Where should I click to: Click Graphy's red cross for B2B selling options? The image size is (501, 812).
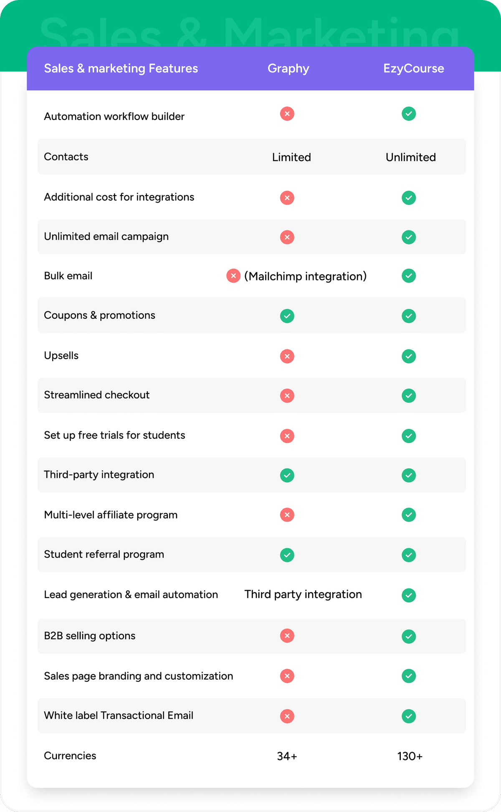pyautogui.click(x=287, y=636)
